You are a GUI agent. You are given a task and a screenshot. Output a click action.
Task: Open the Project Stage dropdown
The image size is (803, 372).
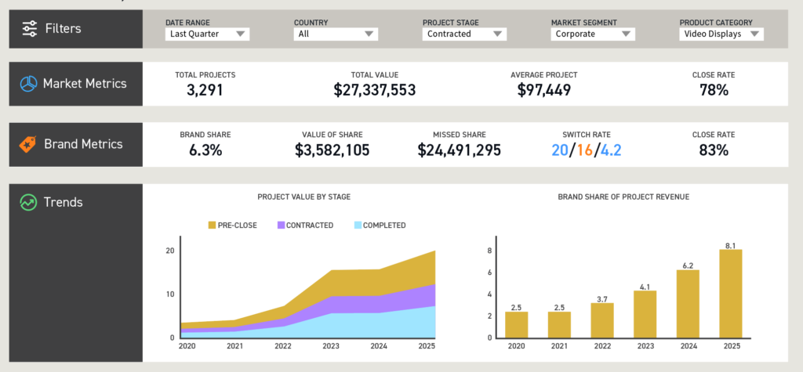(464, 34)
